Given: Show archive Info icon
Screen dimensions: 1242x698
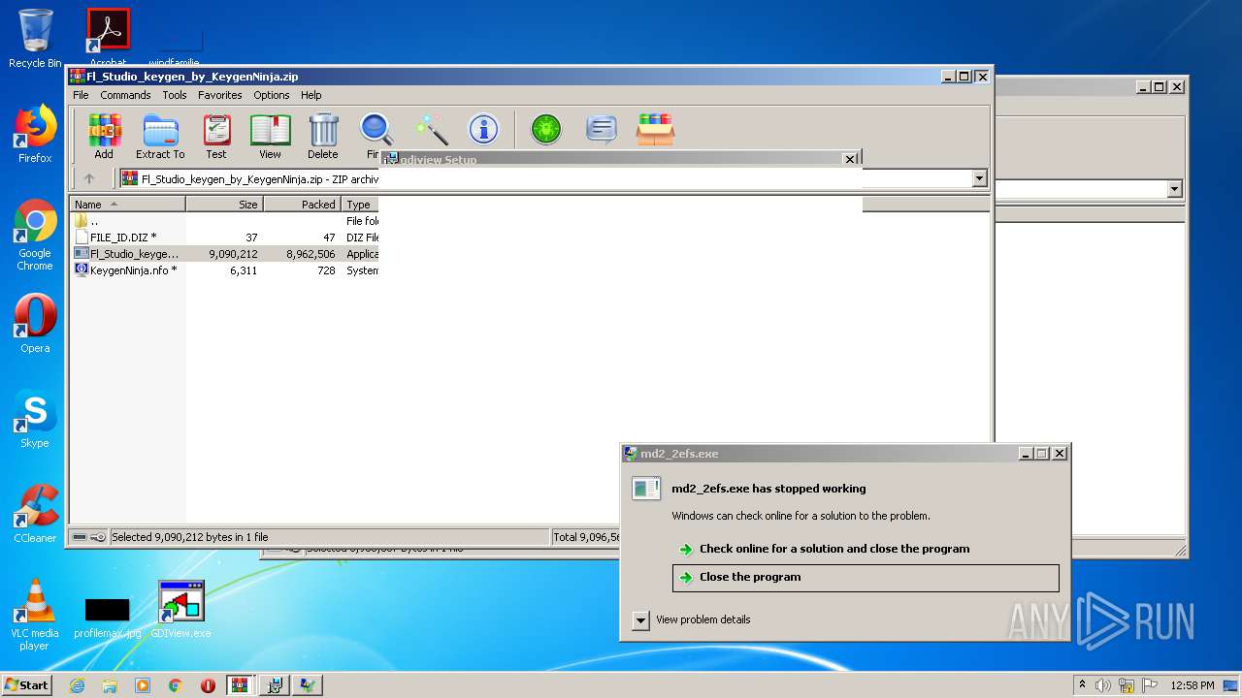Looking at the screenshot, I should point(483,130).
